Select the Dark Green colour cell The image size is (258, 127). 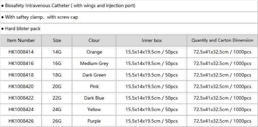coord(94,75)
